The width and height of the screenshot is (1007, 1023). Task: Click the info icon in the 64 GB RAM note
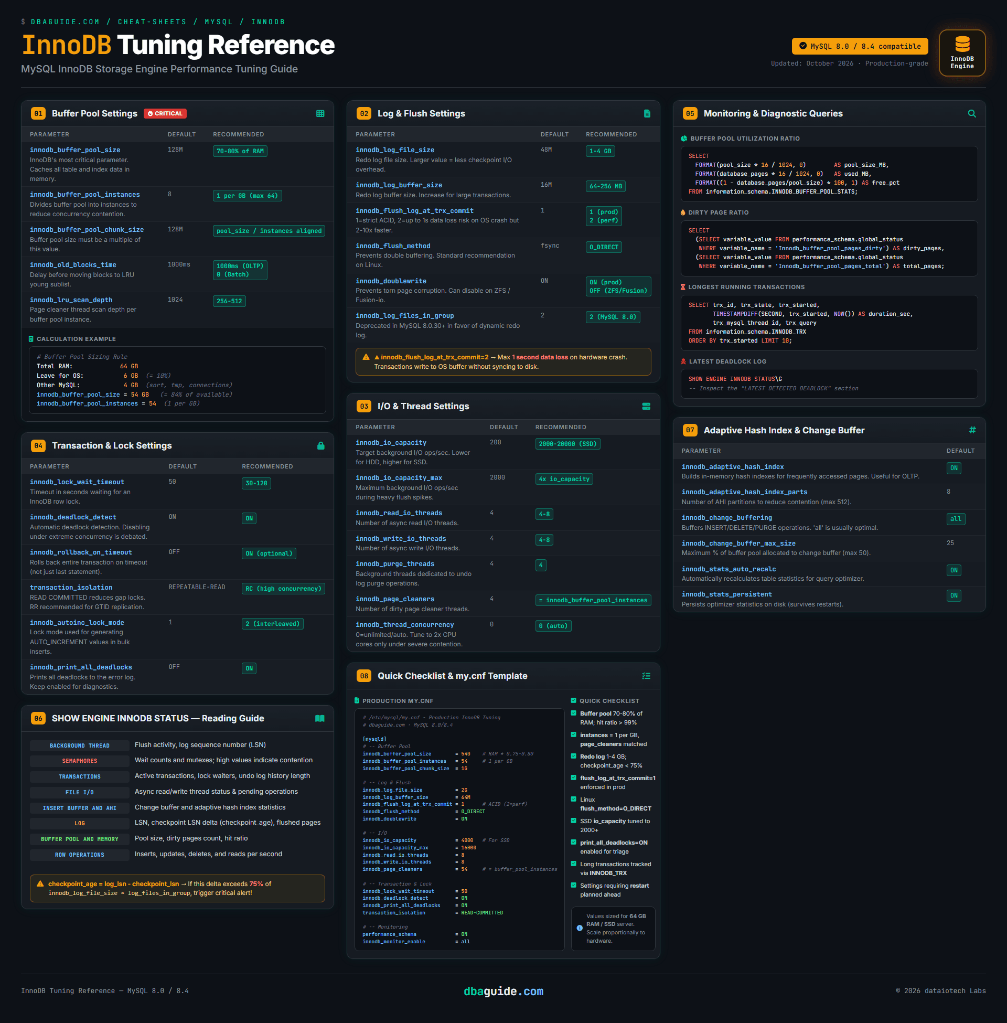[579, 928]
